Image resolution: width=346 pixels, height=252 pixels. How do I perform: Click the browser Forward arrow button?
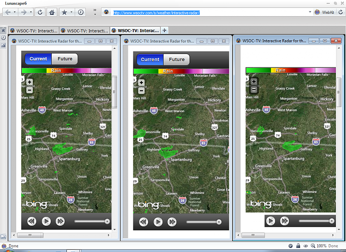24,12
